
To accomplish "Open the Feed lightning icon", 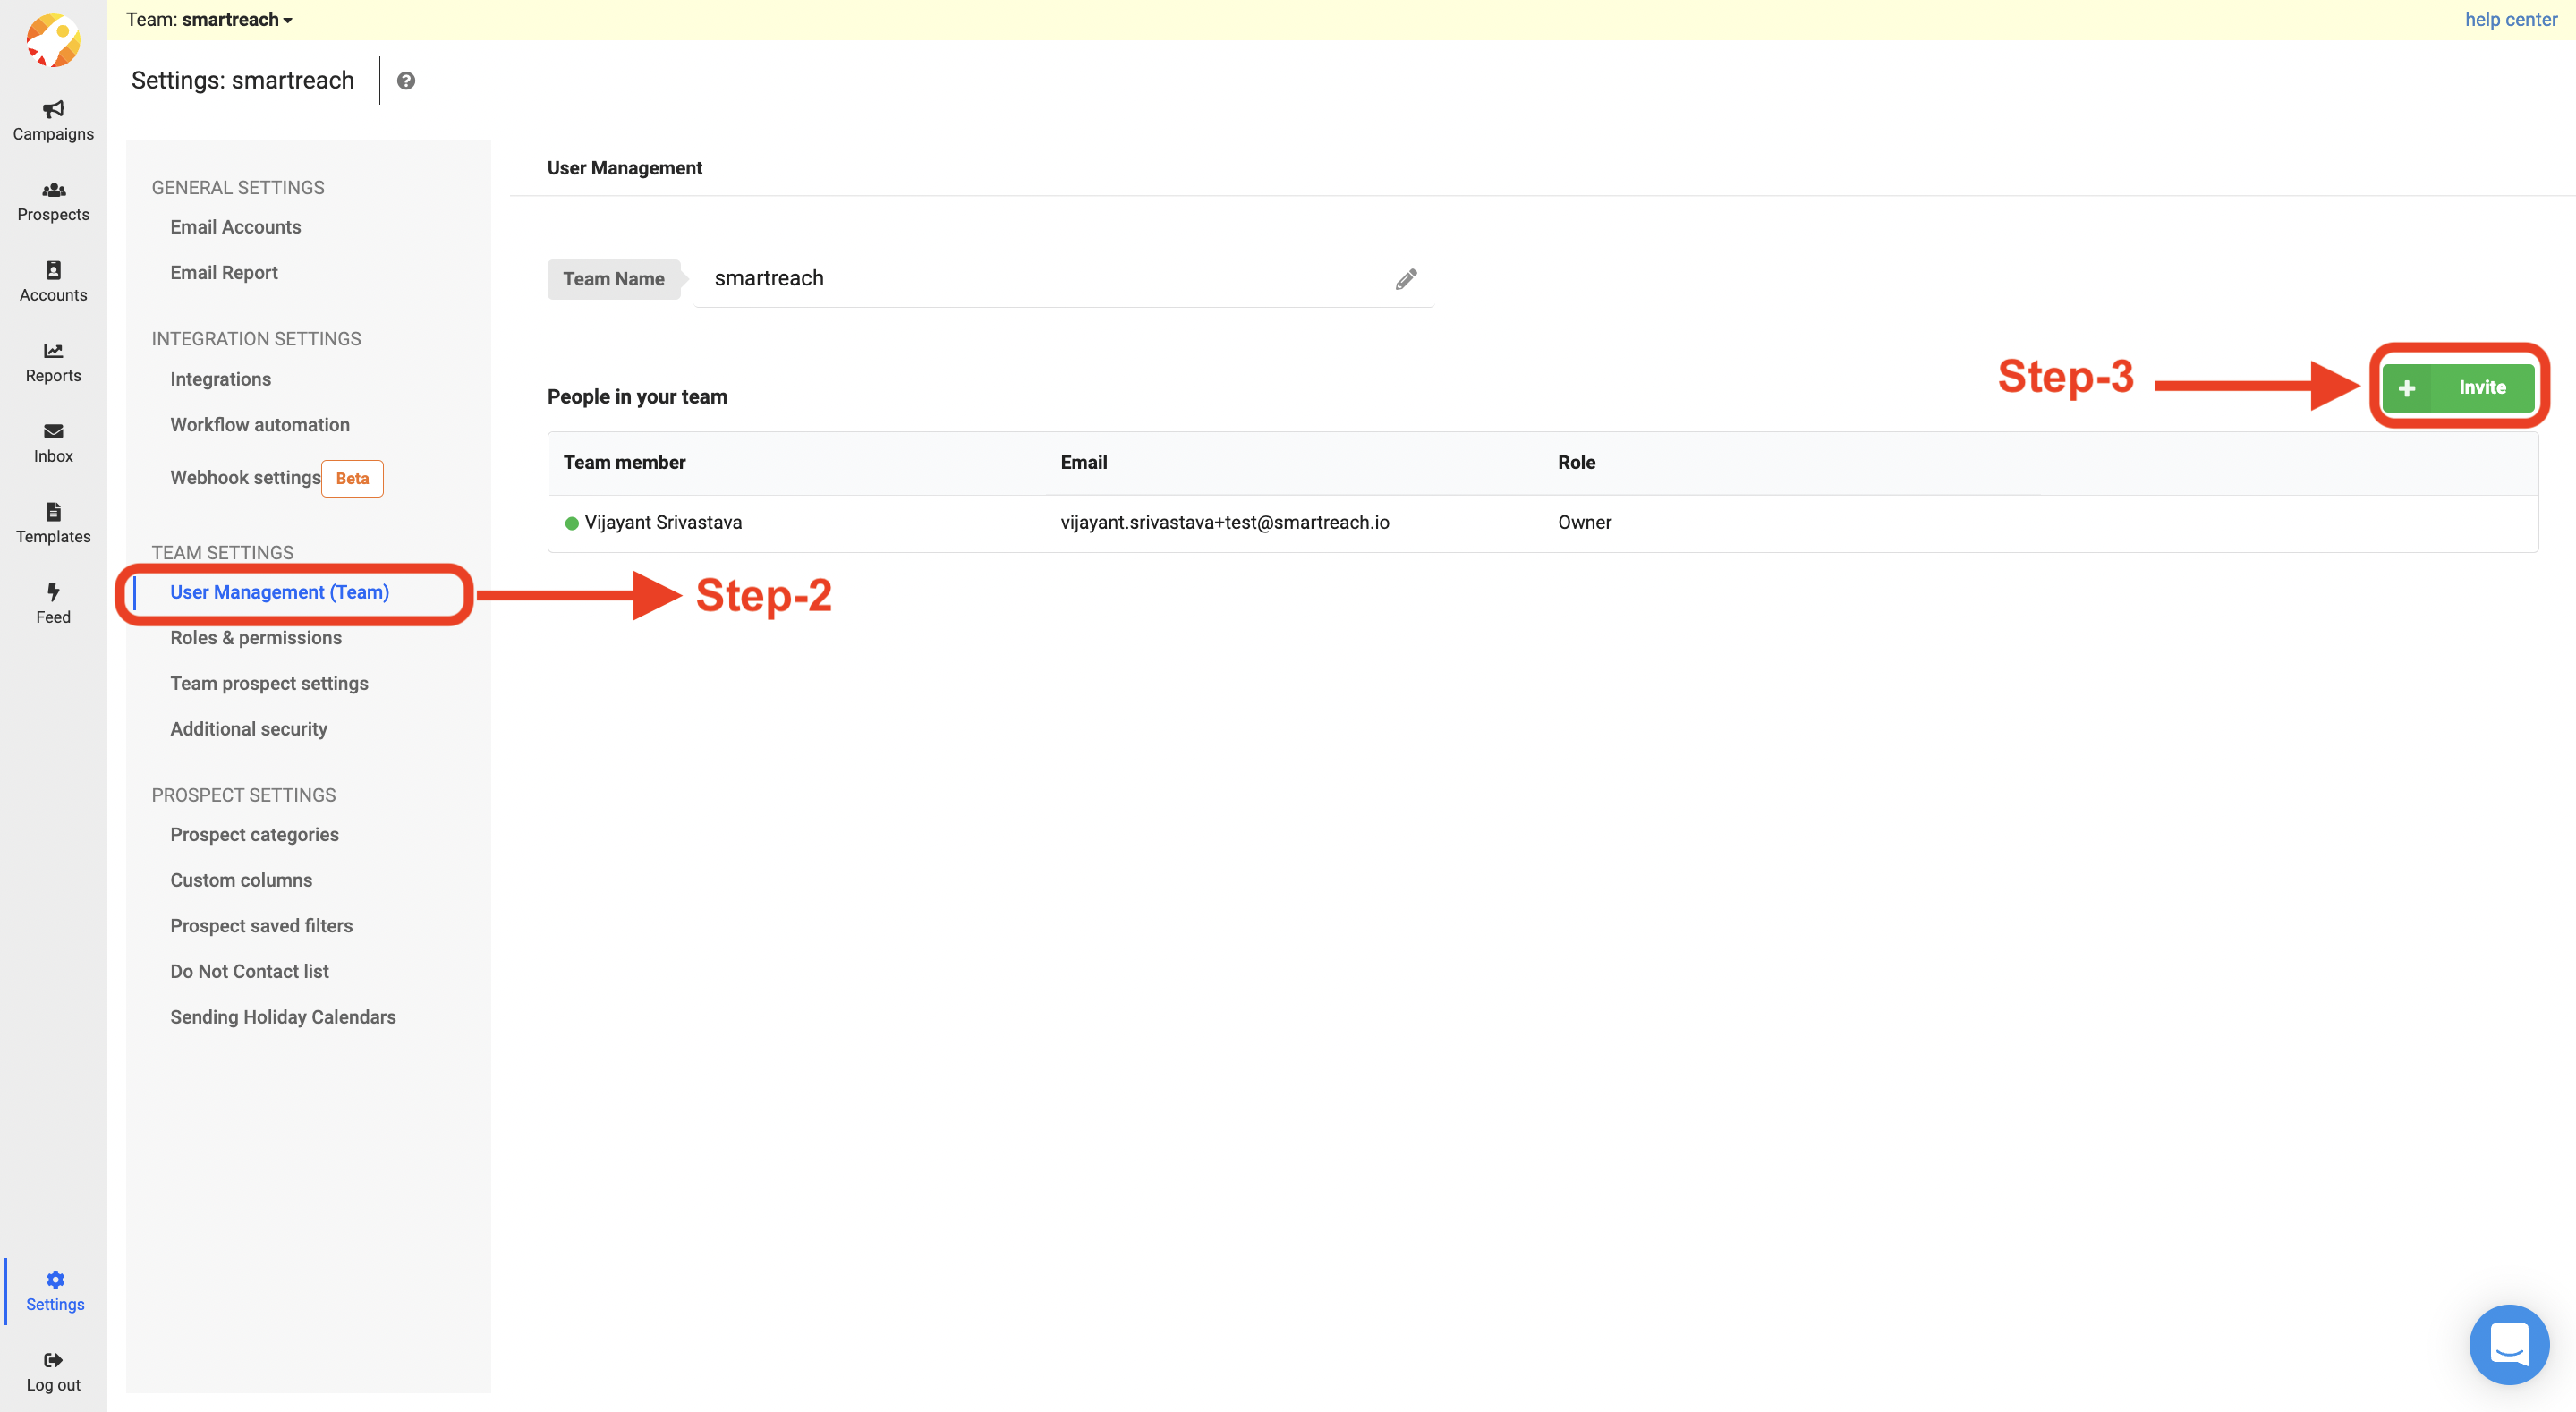I will tap(53, 592).
